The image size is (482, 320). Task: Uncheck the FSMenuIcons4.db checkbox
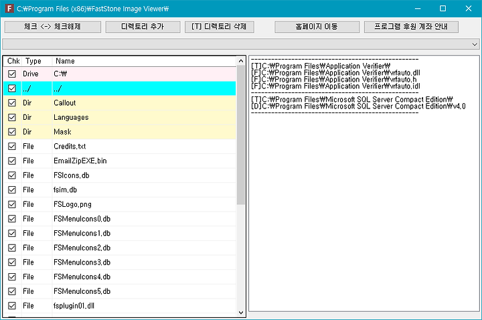pos(12,276)
